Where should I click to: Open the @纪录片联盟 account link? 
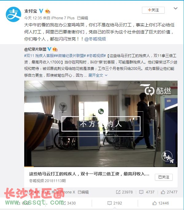[x=35, y=49]
